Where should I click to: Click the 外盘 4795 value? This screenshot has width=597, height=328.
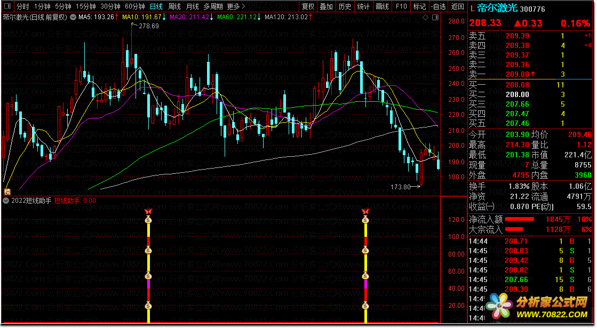[x=521, y=175]
